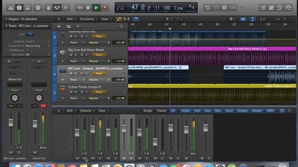Open the tracks area View menu
The height and width of the screenshot is (167, 298).
106,19
